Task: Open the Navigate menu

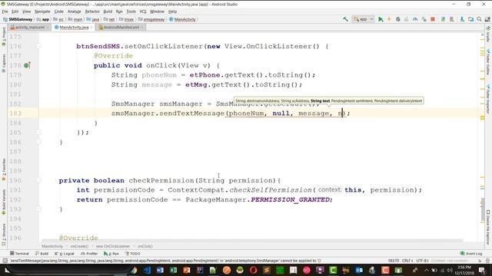Action: (42, 11)
